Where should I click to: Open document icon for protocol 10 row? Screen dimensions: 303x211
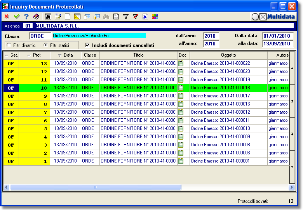point(181,88)
